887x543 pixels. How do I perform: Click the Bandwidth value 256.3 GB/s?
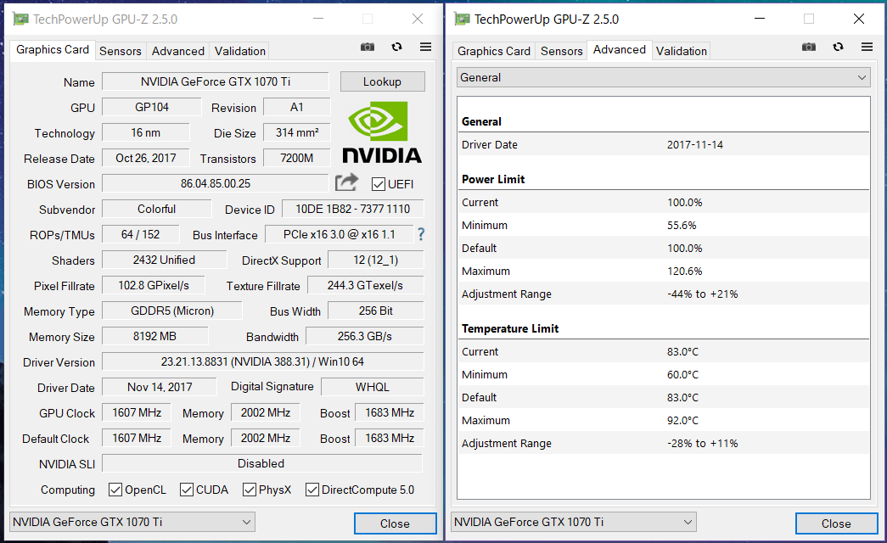[x=365, y=336]
